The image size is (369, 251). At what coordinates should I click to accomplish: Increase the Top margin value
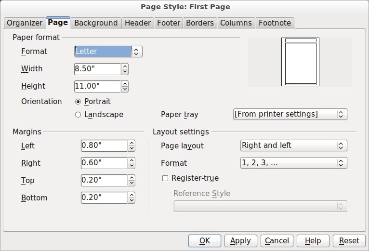pos(132,178)
